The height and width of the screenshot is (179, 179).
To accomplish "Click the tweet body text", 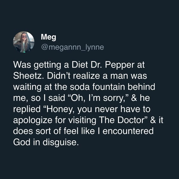I will pos(88,103).
